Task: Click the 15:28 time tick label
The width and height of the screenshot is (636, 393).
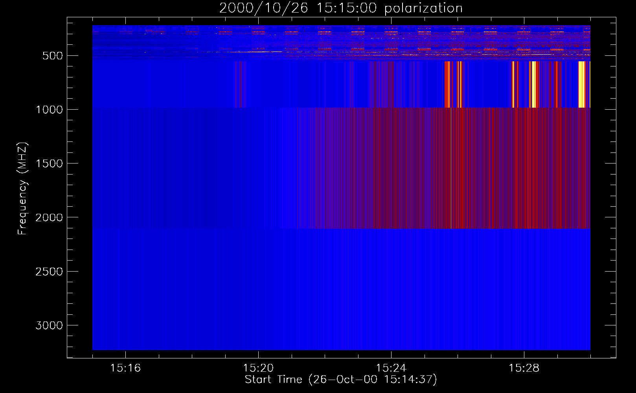Action: 524,368
